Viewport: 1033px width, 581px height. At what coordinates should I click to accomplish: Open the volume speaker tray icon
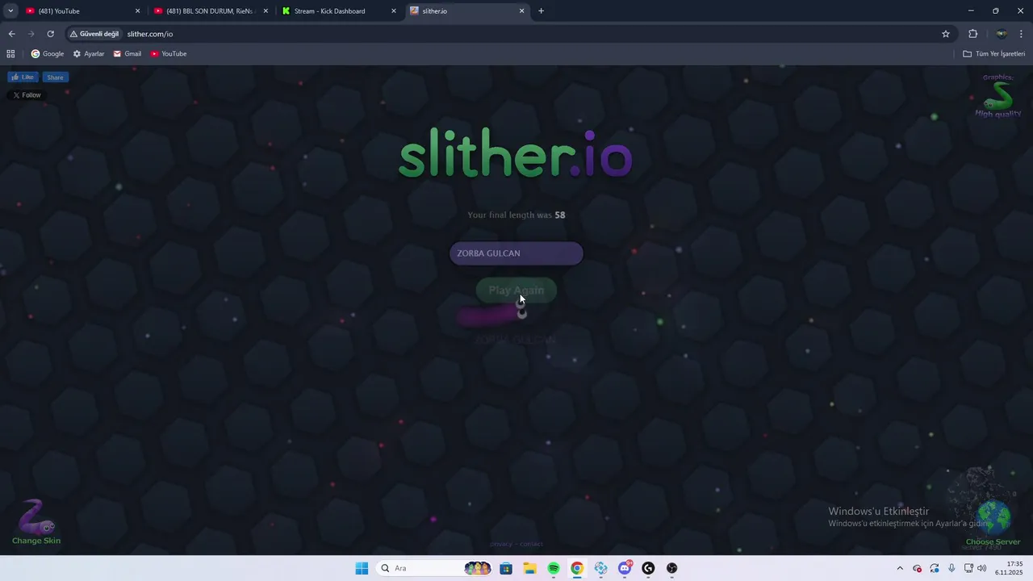tap(982, 568)
